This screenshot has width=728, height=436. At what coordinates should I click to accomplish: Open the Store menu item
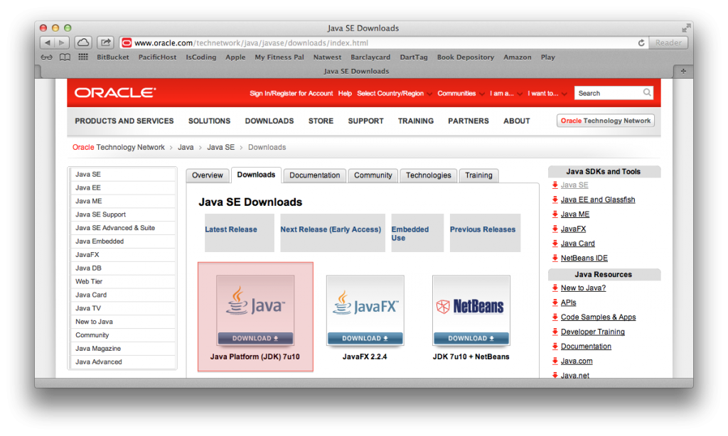pos(321,121)
